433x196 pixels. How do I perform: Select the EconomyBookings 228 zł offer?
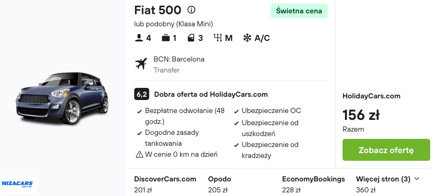tap(313, 184)
